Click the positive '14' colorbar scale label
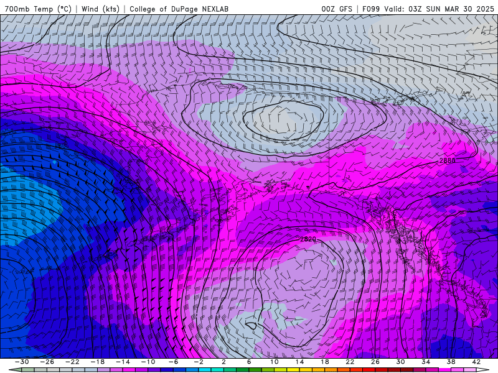 pyautogui.click(x=299, y=362)
